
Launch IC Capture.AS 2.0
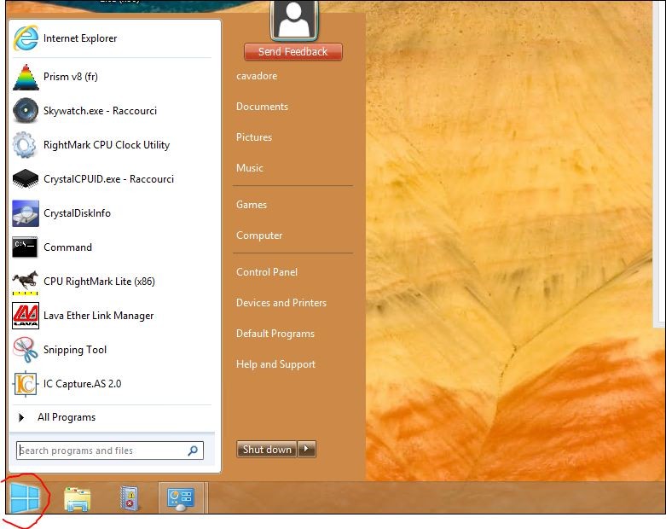82,384
